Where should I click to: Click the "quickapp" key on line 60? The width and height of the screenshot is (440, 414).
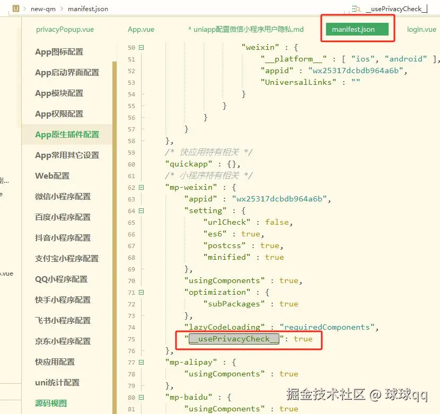point(189,164)
